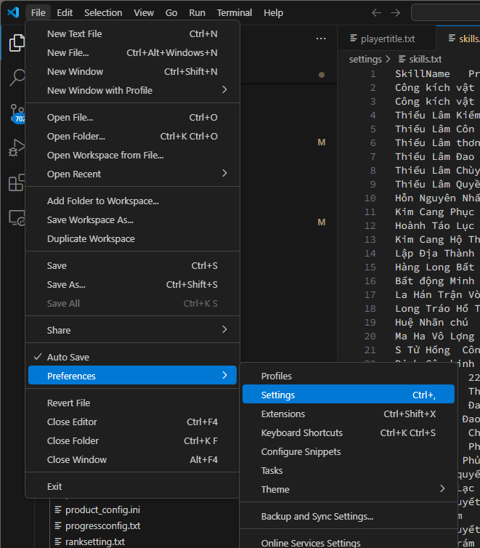Open progressconfig.txt in the file tree
Screen dimensions: 480x548
click(x=102, y=525)
